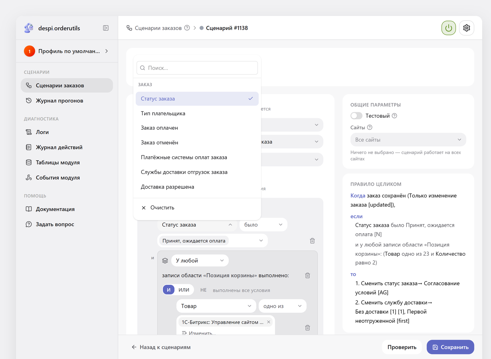Viewport: 491px width, 359px height.
Task: Collapse the sidebar panel icon
Action: tap(106, 28)
